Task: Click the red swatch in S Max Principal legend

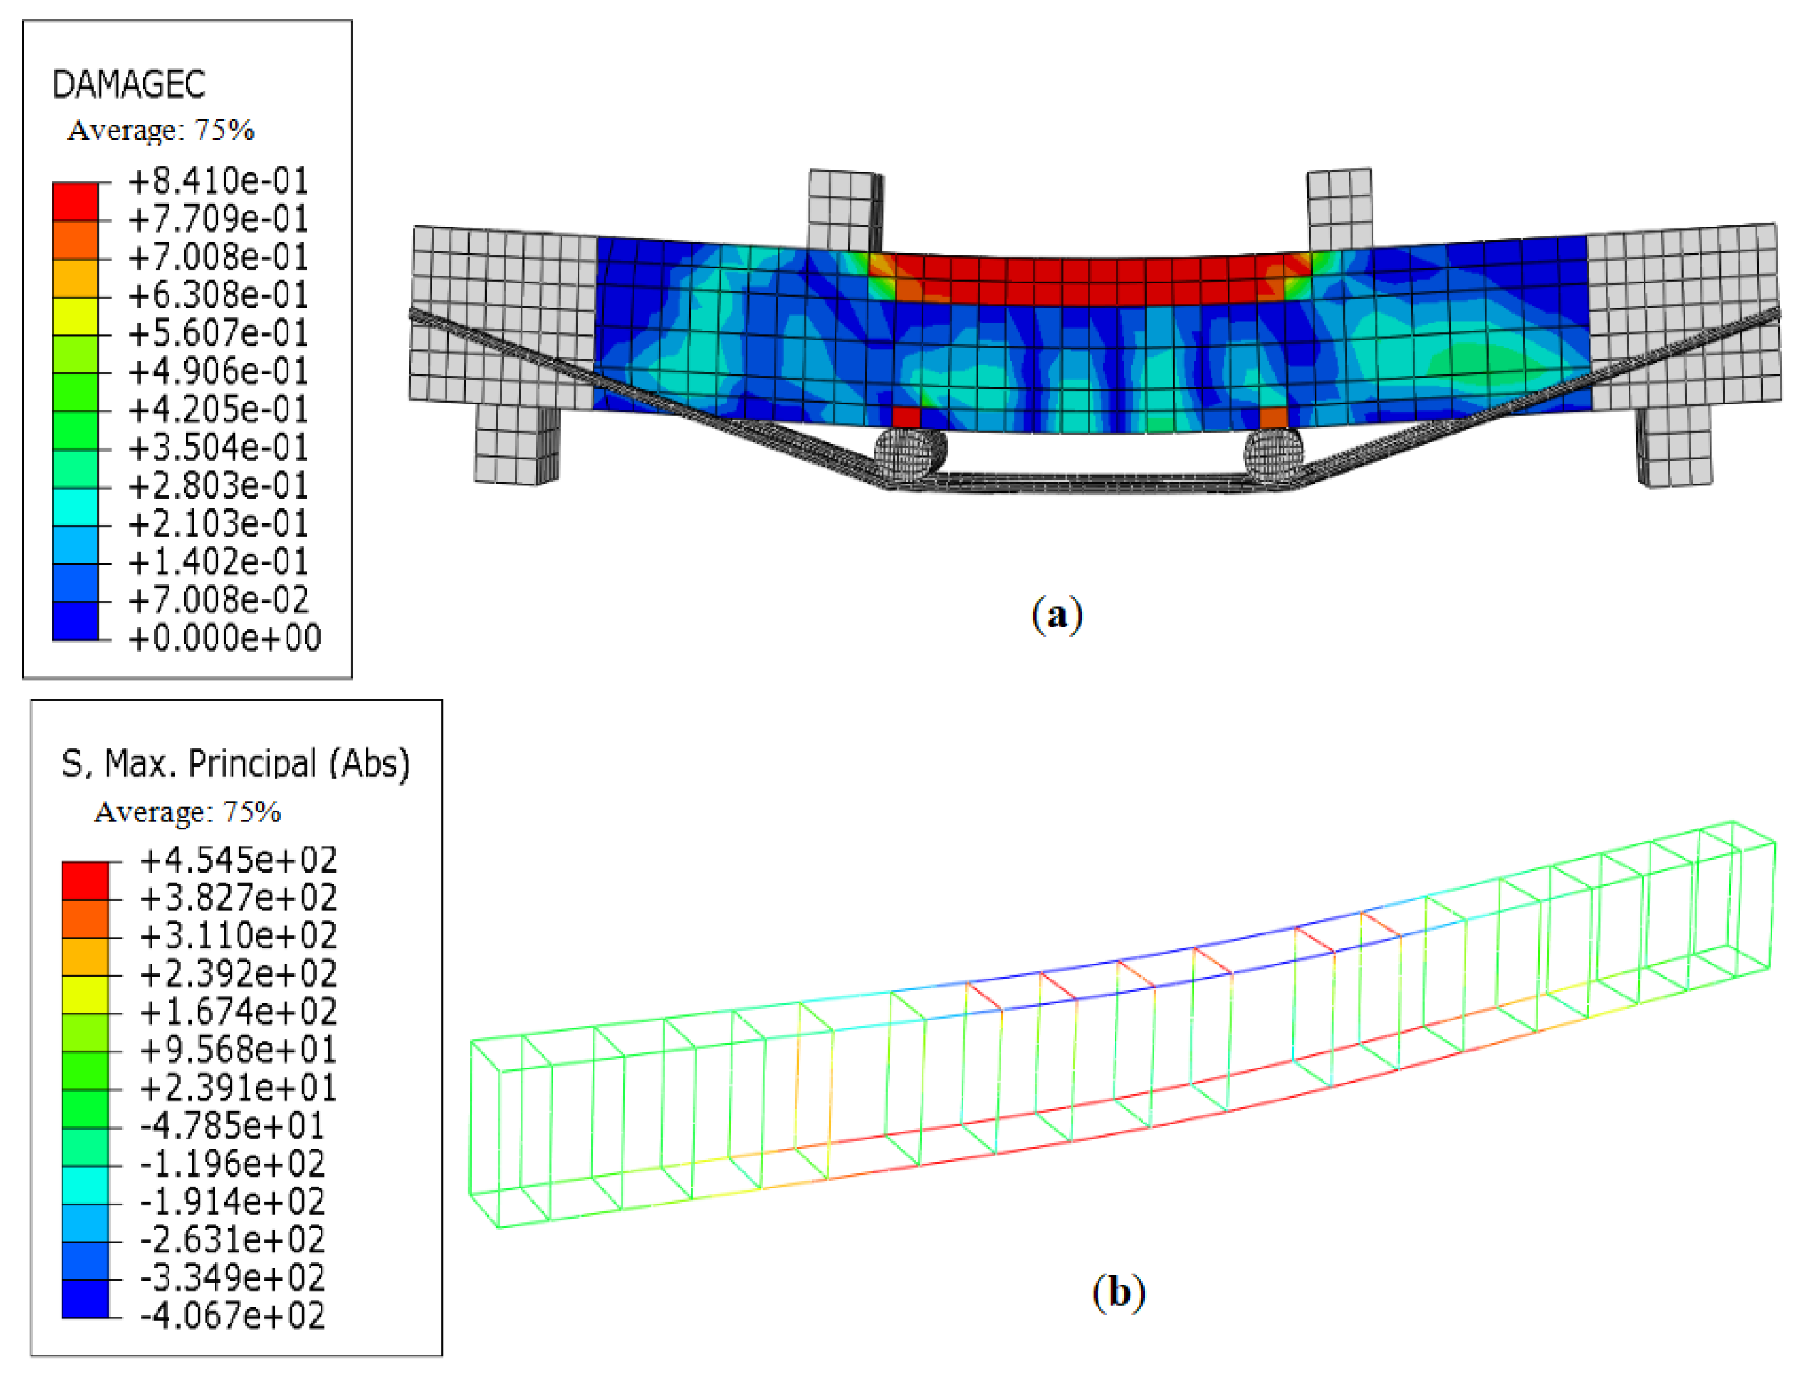Action: tap(85, 880)
